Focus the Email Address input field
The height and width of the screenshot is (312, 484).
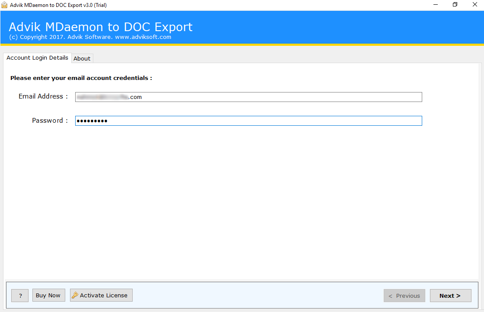coord(248,97)
